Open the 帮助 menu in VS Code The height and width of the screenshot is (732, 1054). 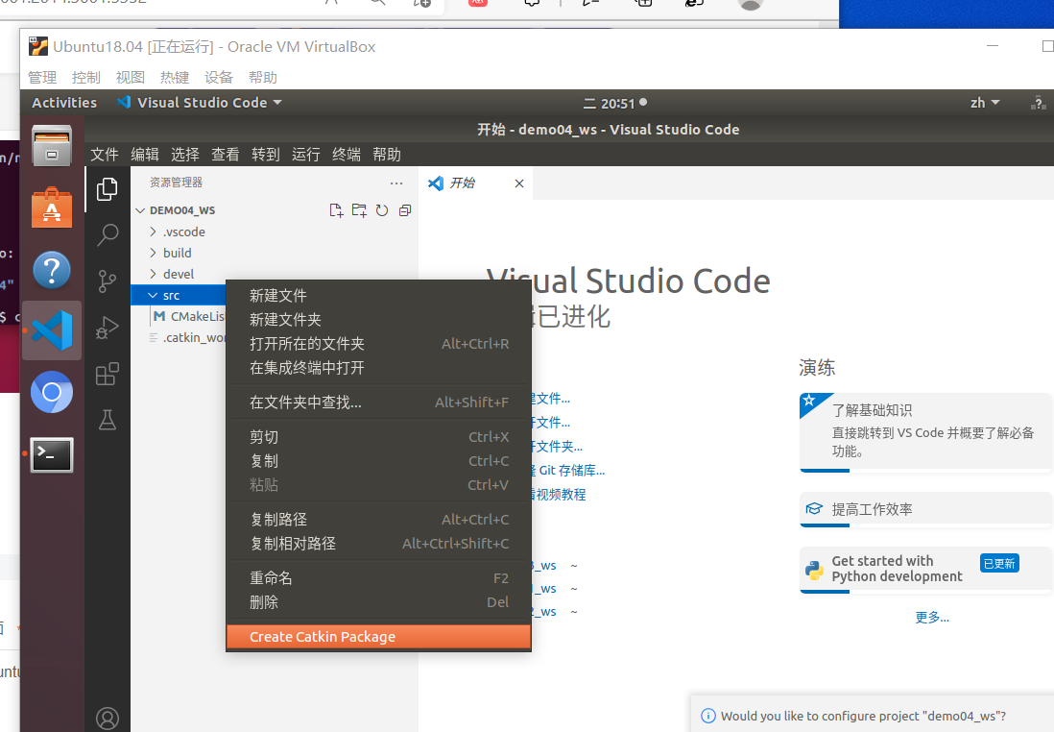(387, 155)
